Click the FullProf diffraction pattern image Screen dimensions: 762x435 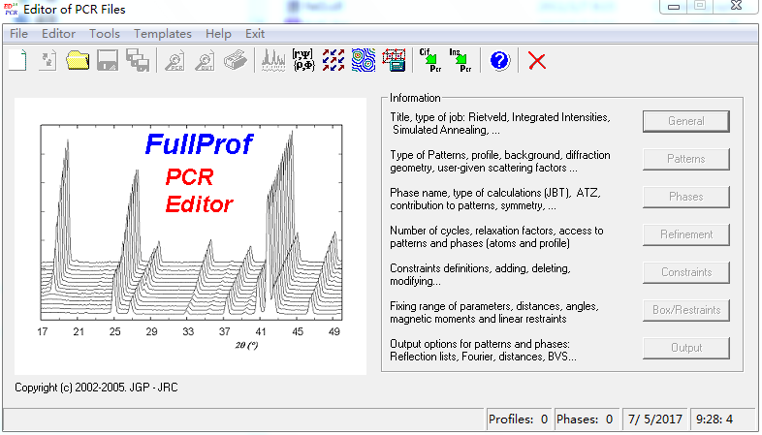[190, 236]
